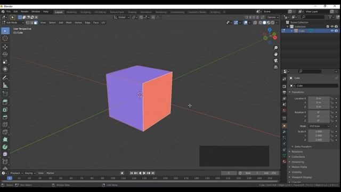The width and height of the screenshot is (341, 192).
Task: Select the Knife tool
Action: pos(5,132)
